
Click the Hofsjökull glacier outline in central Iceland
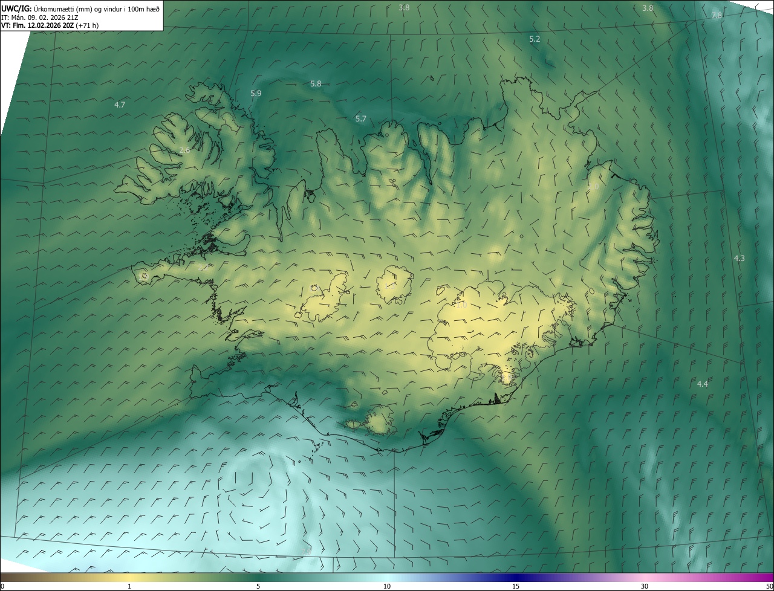click(x=394, y=284)
